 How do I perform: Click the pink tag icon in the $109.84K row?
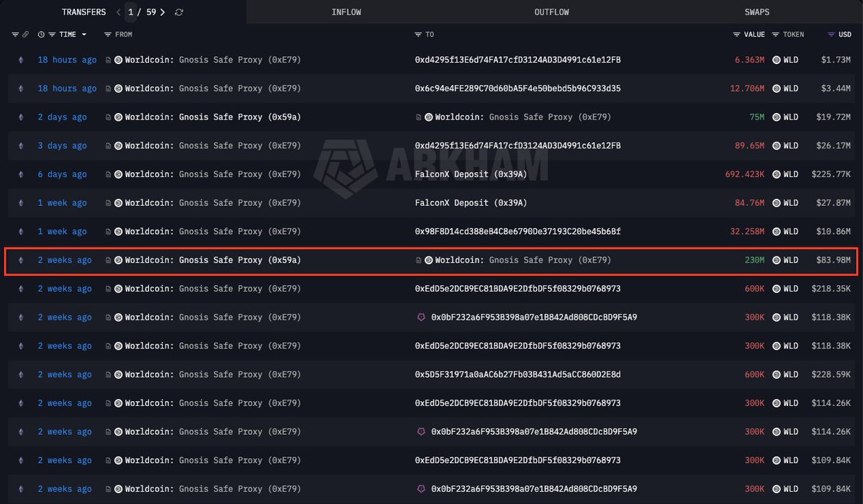point(421,489)
